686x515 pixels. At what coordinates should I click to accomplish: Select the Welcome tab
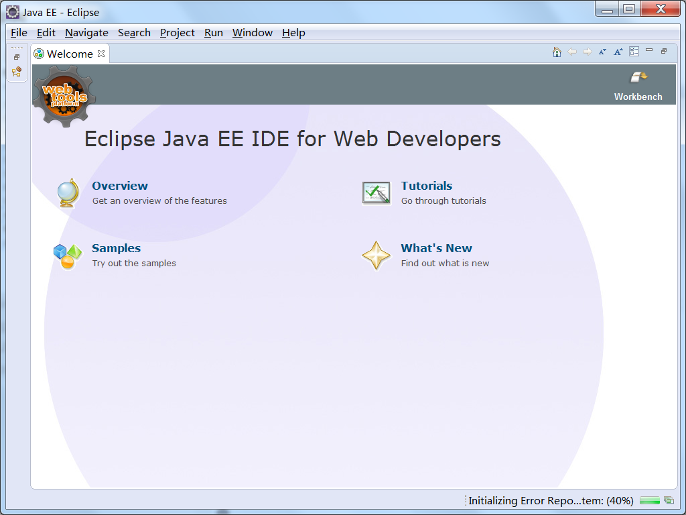[x=69, y=54]
